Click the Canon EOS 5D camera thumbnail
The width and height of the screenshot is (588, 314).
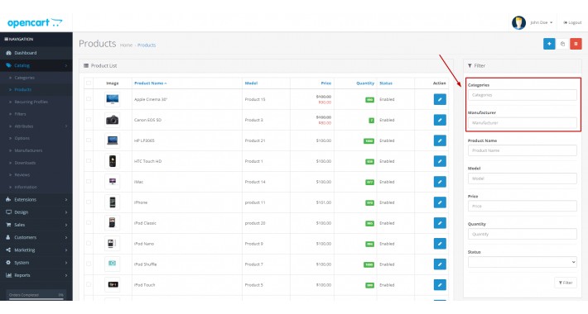(112, 120)
